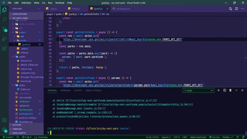The height and width of the screenshot is (139, 247).
Task: Open firebase.json in explorer
Action: (x=26, y=110)
